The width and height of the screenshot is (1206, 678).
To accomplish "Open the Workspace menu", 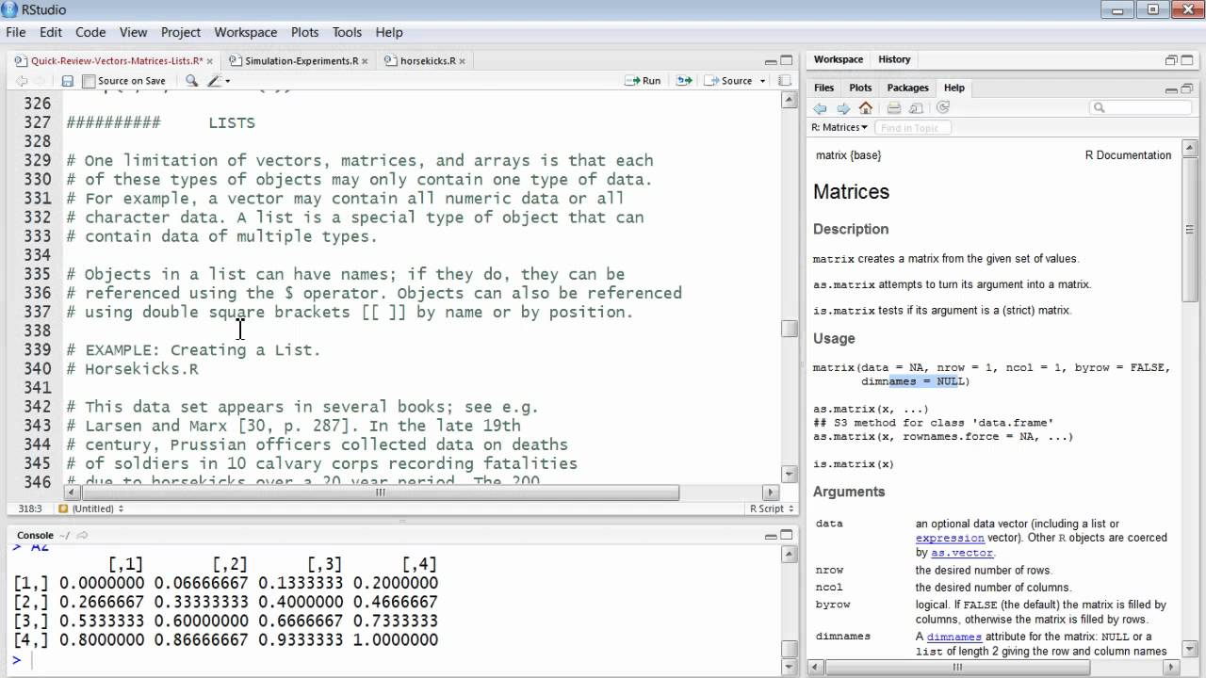I will coord(246,32).
